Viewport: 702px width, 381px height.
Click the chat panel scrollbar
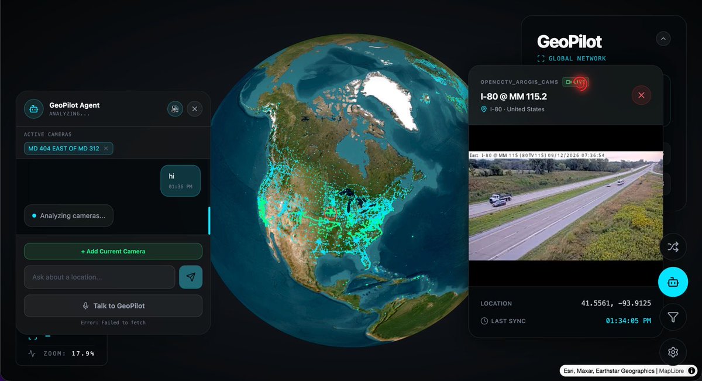point(209,221)
